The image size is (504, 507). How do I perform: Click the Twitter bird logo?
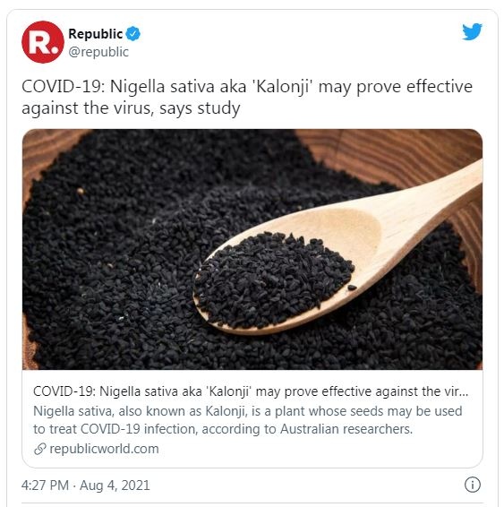pyautogui.click(x=472, y=31)
